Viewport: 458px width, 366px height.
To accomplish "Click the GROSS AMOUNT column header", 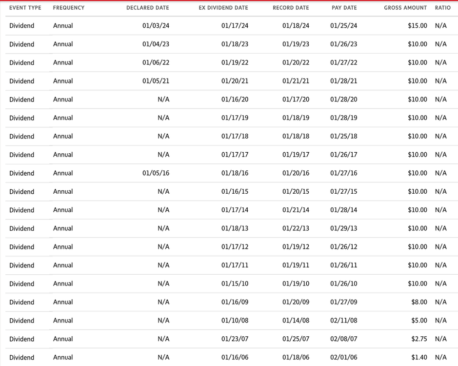I will (x=405, y=8).
